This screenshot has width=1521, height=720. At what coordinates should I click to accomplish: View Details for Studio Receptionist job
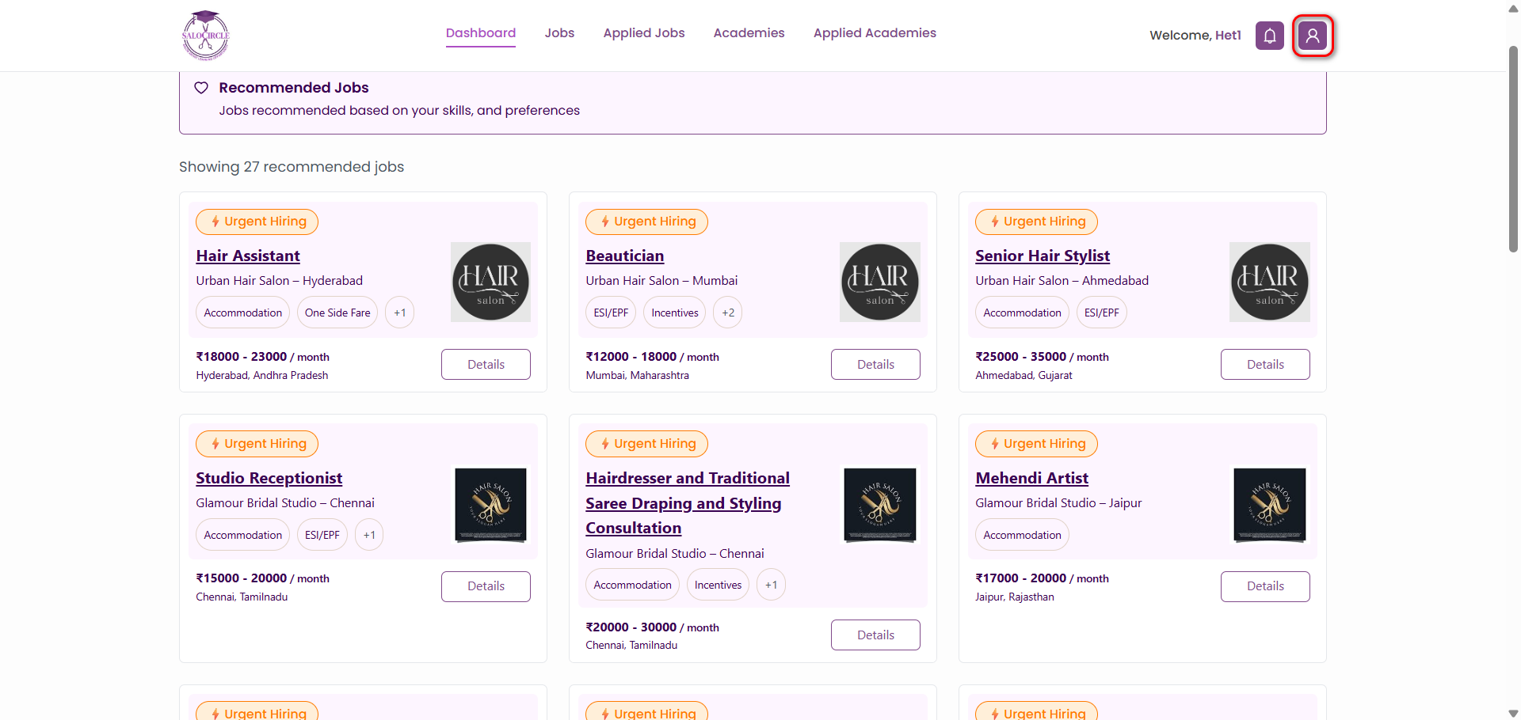point(486,586)
